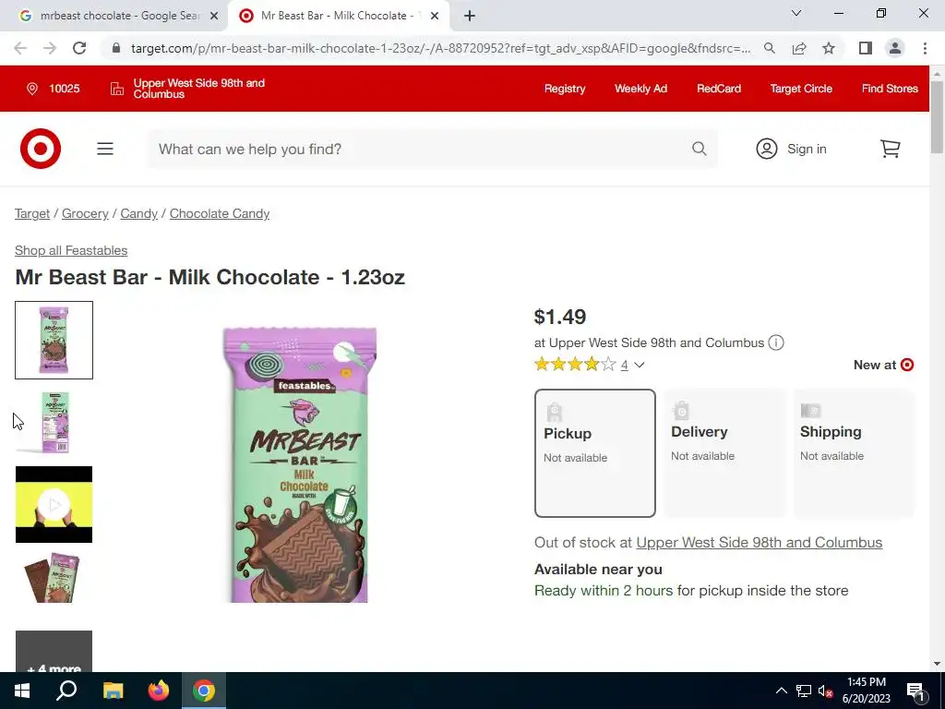
Task: Open the Target shopping cart icon
Action: point(891,149)
